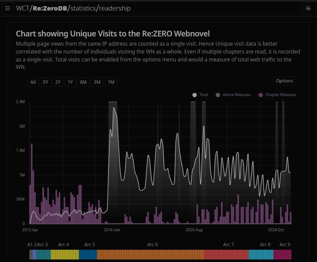
Task: Toggle the Chapter Releases legend series
Action: 277,95
